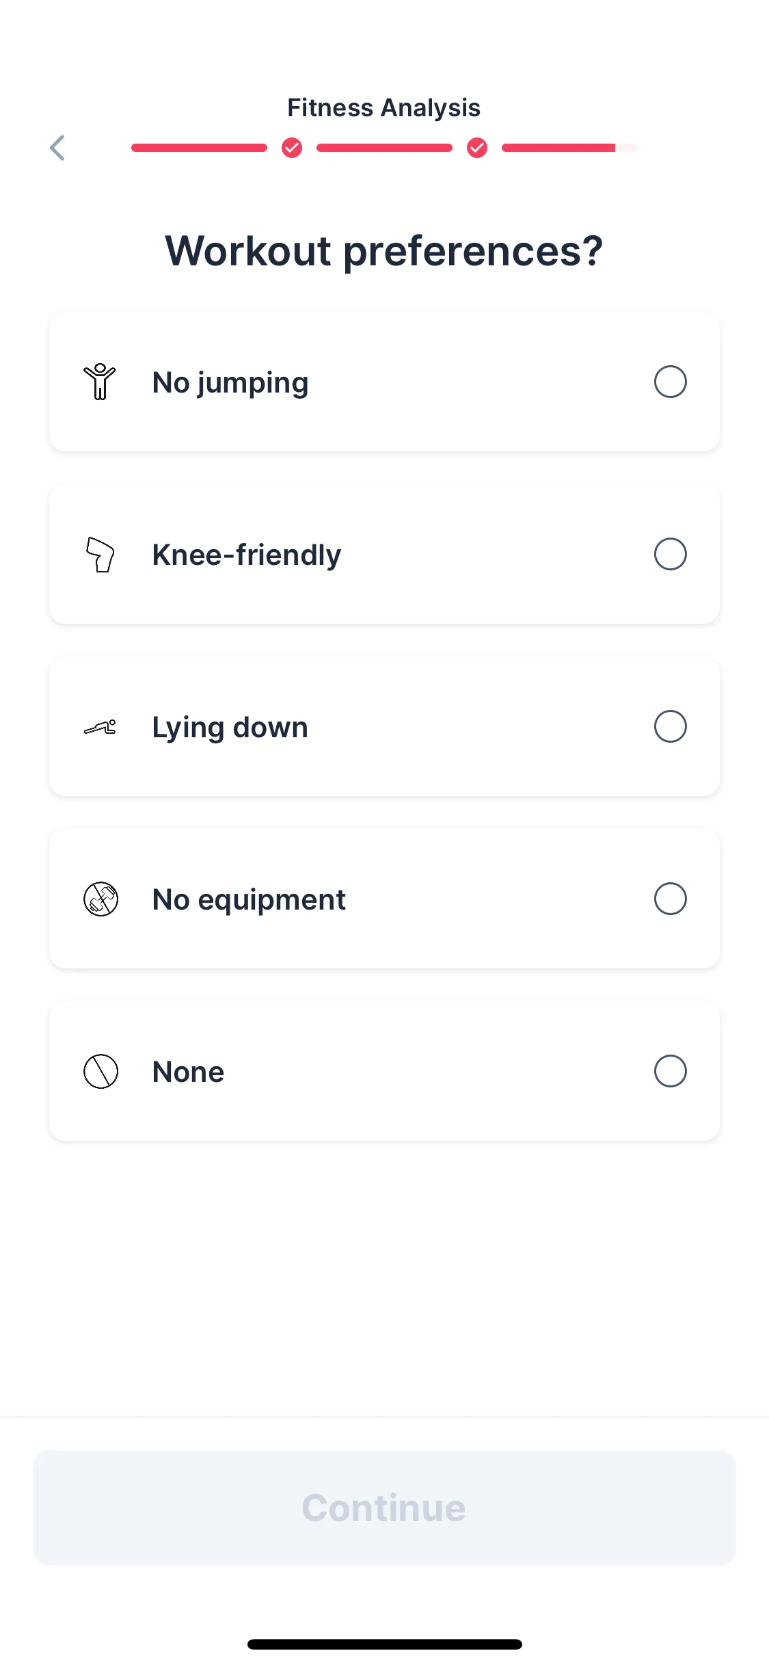Select the Knee-friendly radio button
The width and height of the screenshot is (769, 1666).
[670, 554]
